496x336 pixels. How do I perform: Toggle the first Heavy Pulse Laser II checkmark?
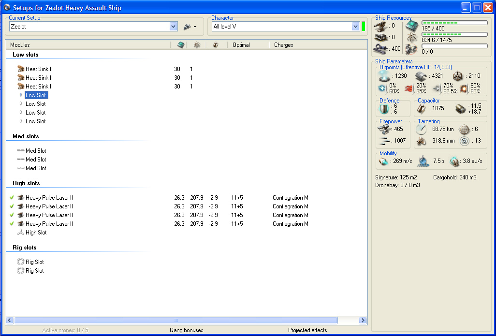coord(12,197)
